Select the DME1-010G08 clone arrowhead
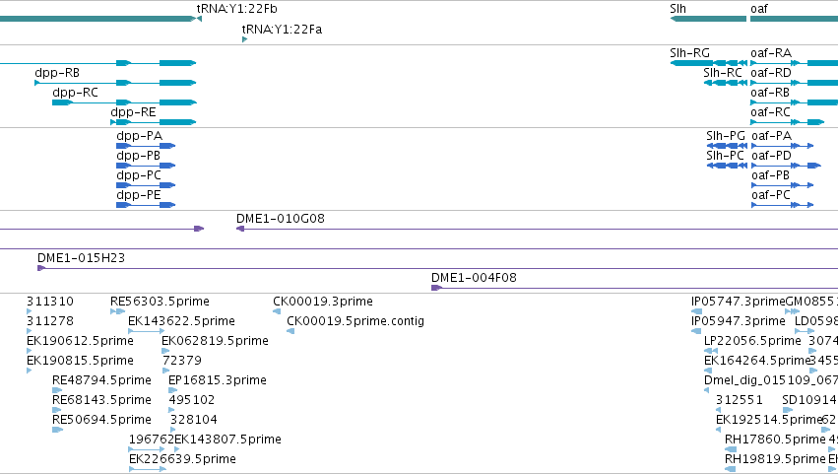The height and width of the screenshot is (474, 838). 240,229
